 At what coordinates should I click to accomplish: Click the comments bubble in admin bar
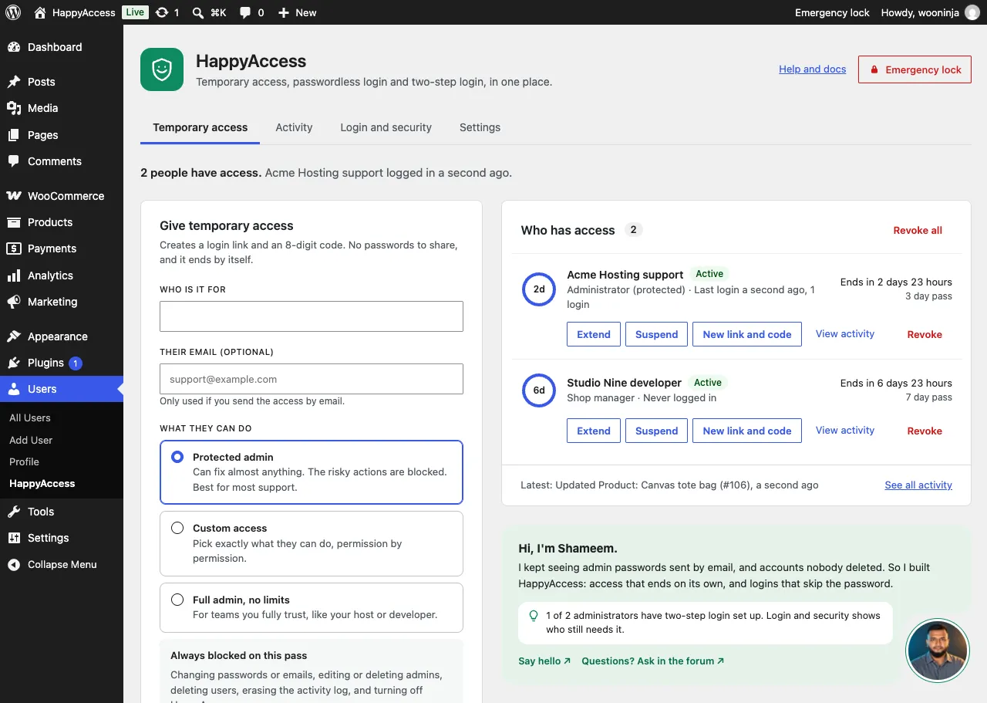[251, 12]
